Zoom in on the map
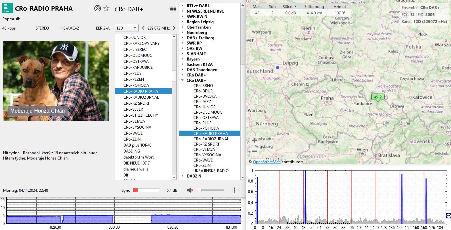 pos(254,140)
